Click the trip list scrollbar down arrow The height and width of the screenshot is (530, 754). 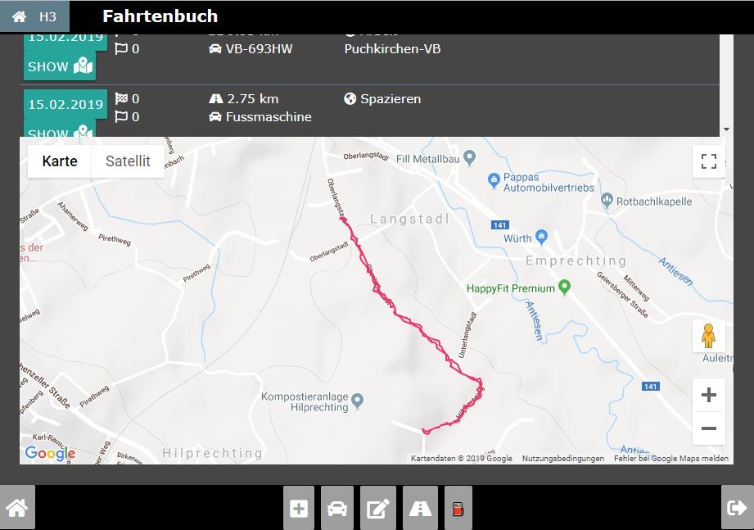pos(727,129)
